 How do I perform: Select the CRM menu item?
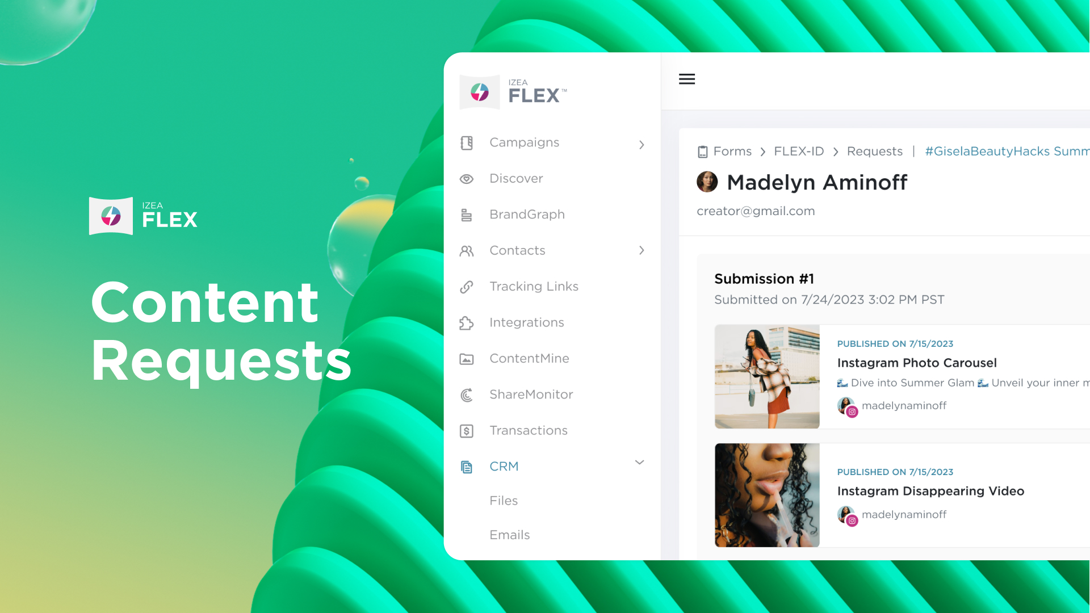tap(503, 465)
